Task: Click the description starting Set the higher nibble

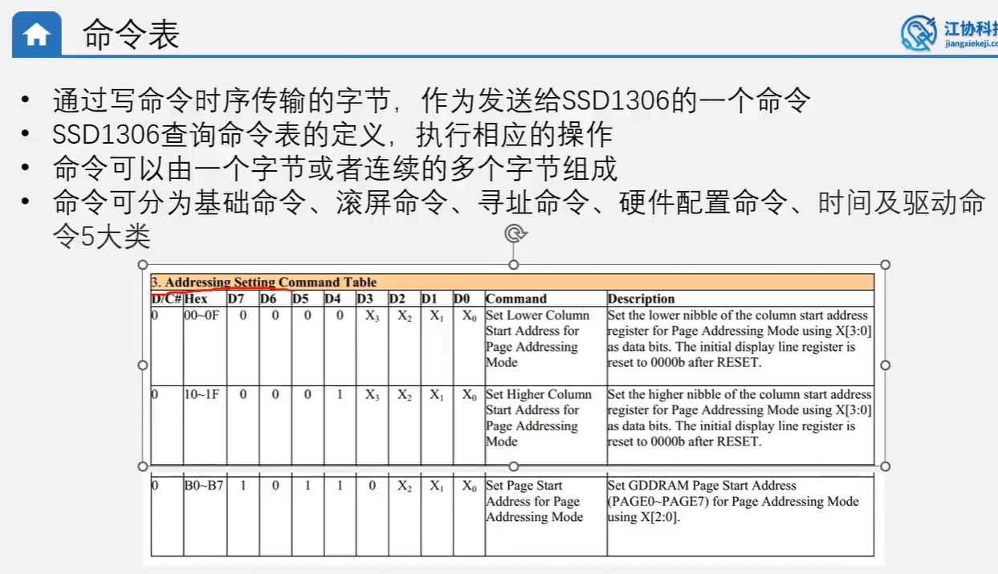Action: (x=739, y=417)
